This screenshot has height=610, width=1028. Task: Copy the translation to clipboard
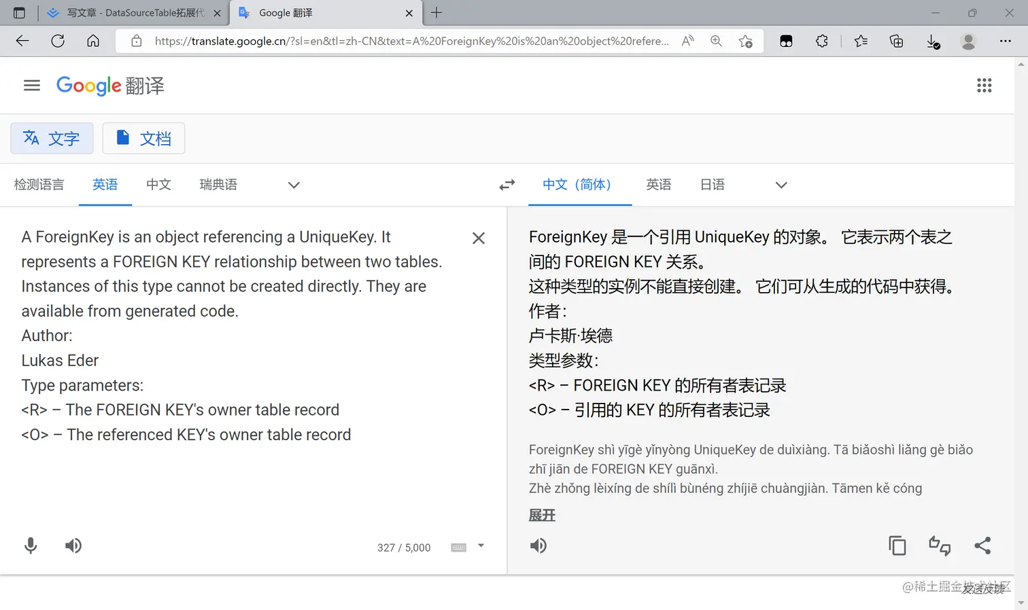(x=897, y=545)
